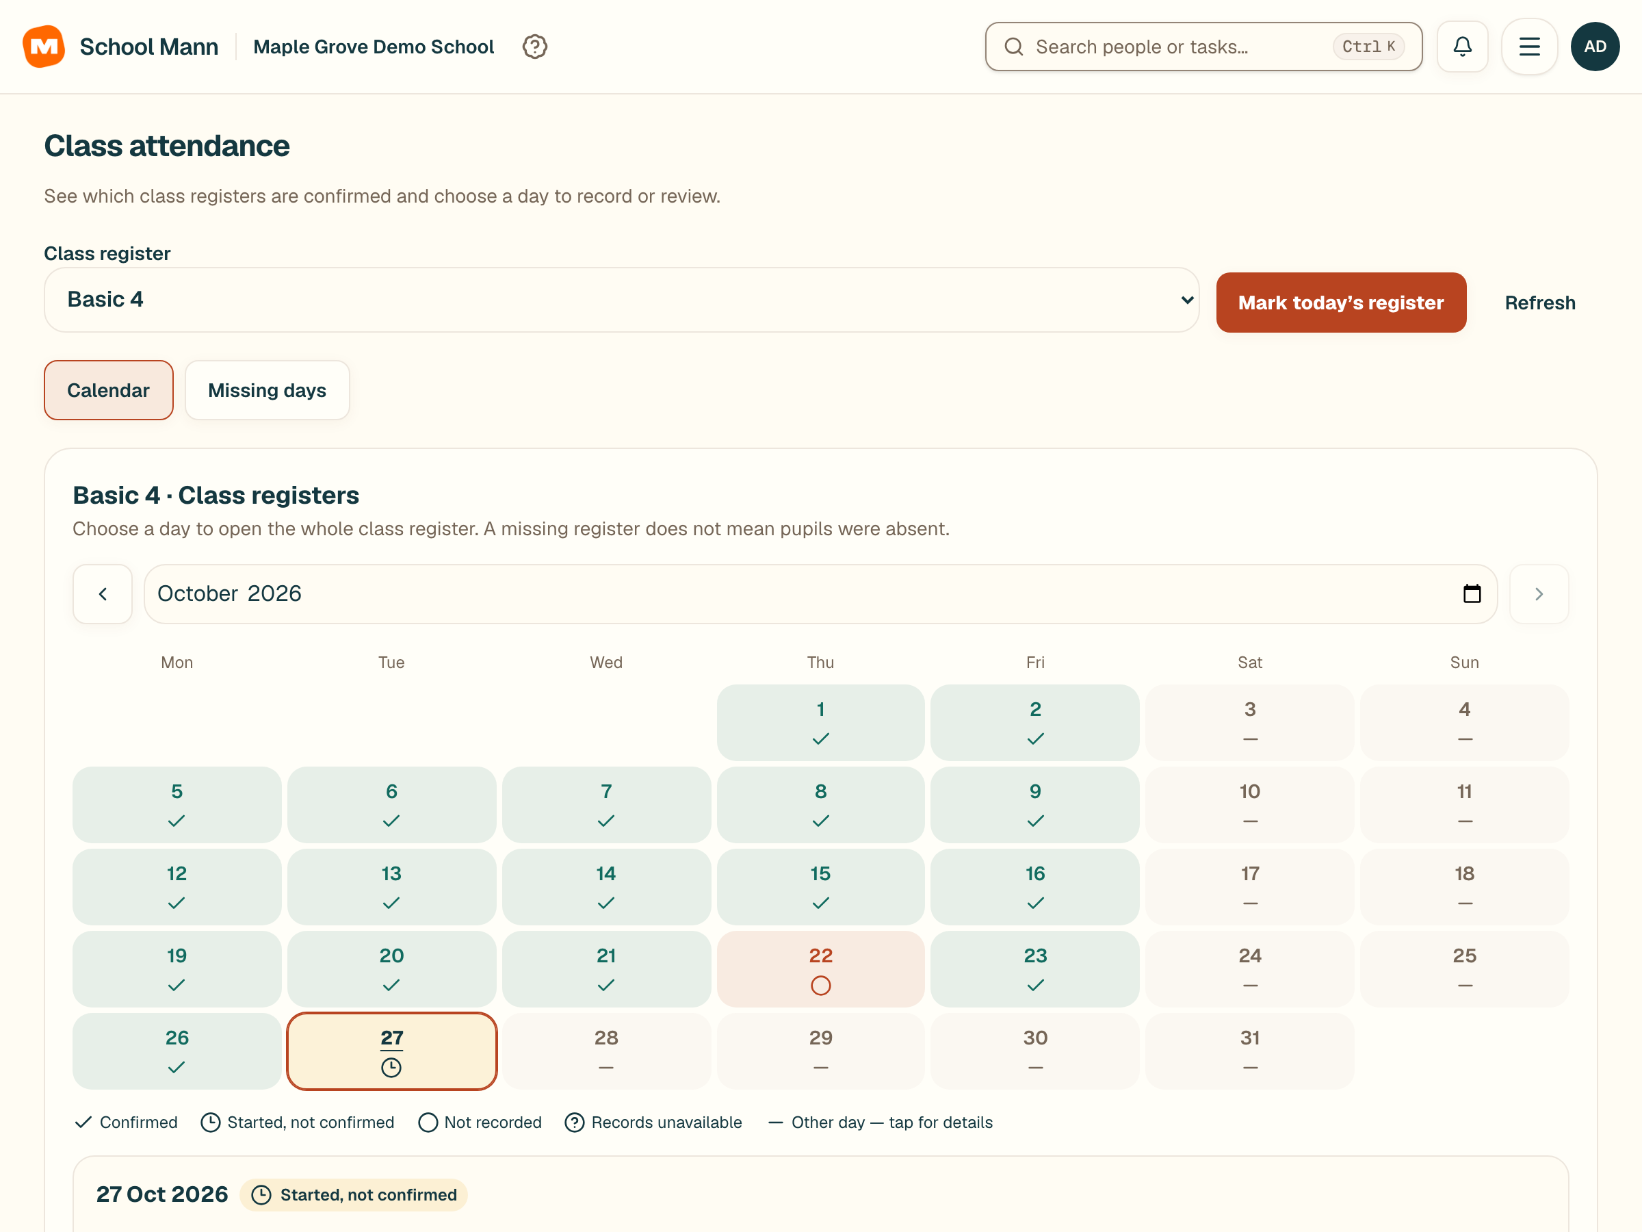Select October 30 day cell

coord(1034,1051)
